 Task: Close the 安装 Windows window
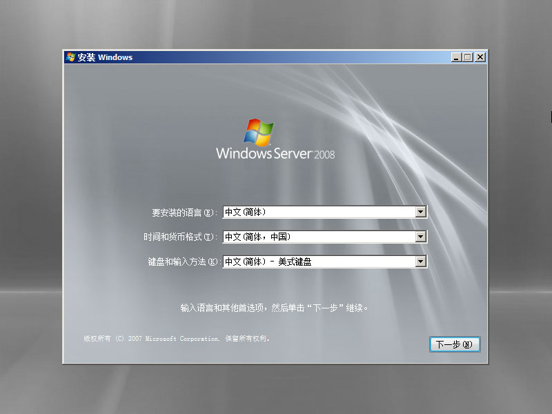click(x=480, y=57)
